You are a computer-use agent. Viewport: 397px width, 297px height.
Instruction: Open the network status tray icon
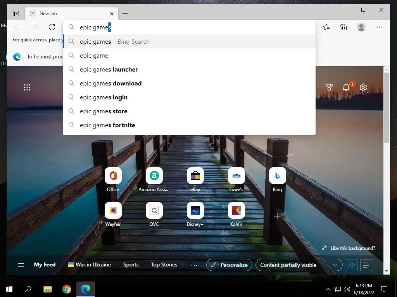click(x=338, y=289)
